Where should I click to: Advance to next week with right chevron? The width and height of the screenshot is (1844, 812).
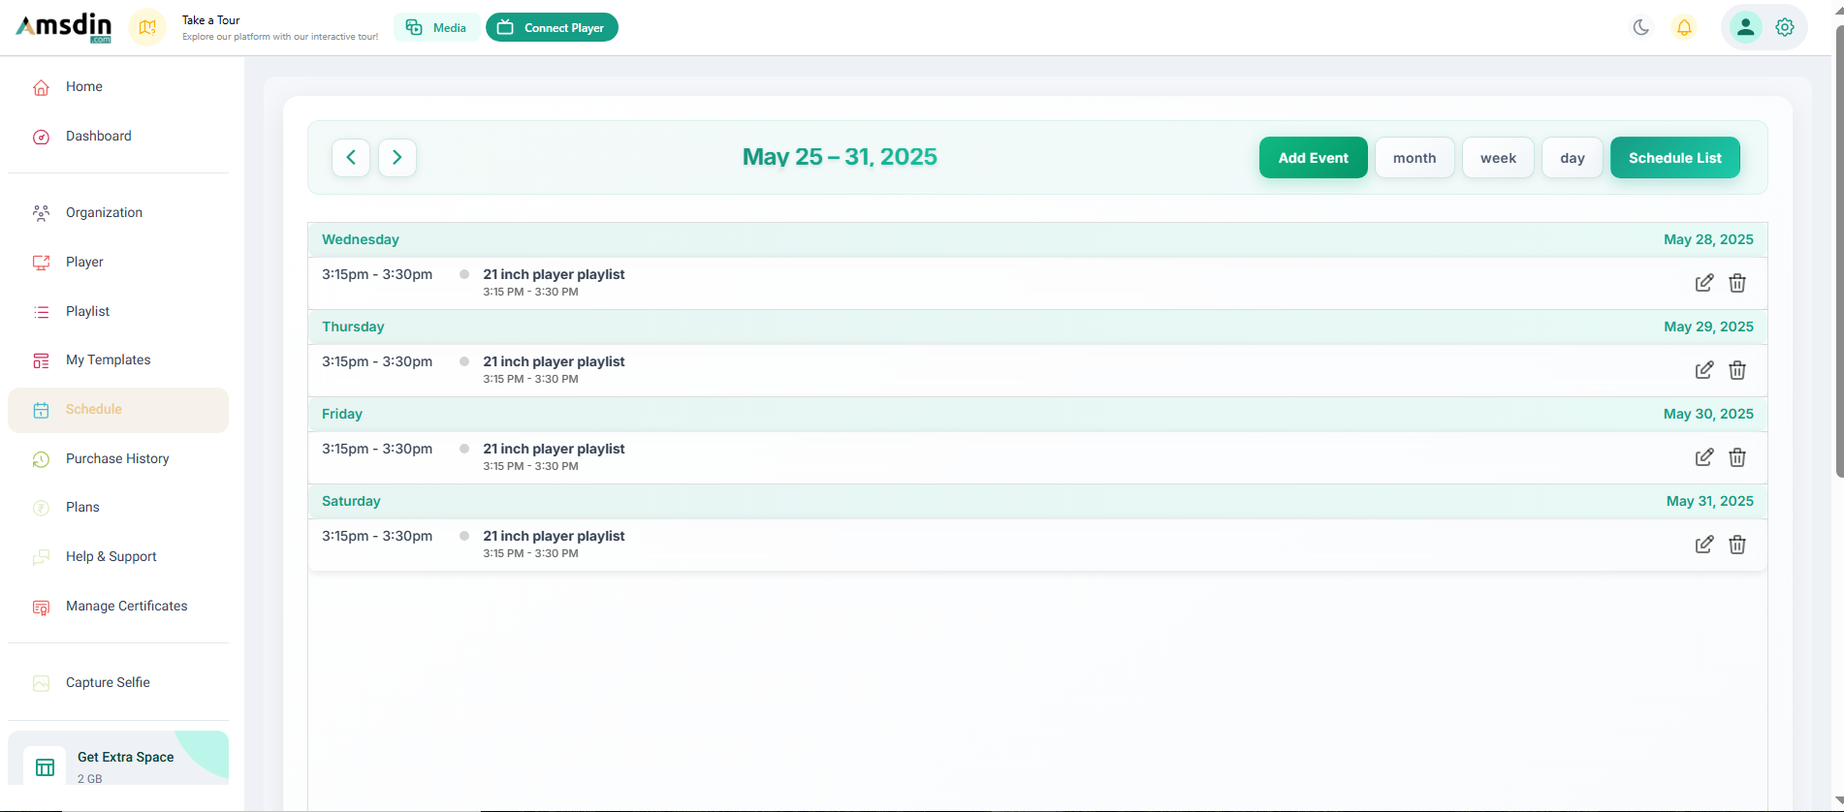[397, 158]
